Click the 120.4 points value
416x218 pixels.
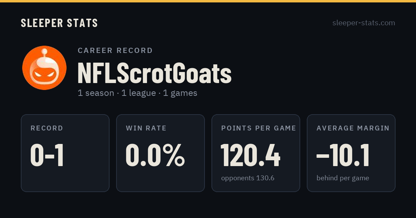click(251, 156)
